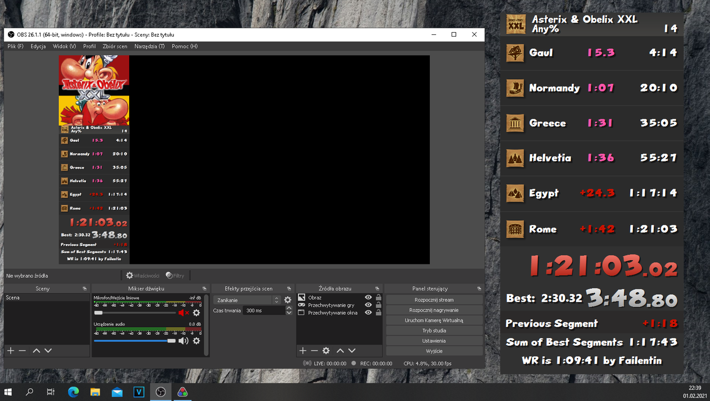The height and width of the screenshot is (401, 710).
Task: Toggle lock on Przechwytywanie okna source
Action: pos(378,313)
